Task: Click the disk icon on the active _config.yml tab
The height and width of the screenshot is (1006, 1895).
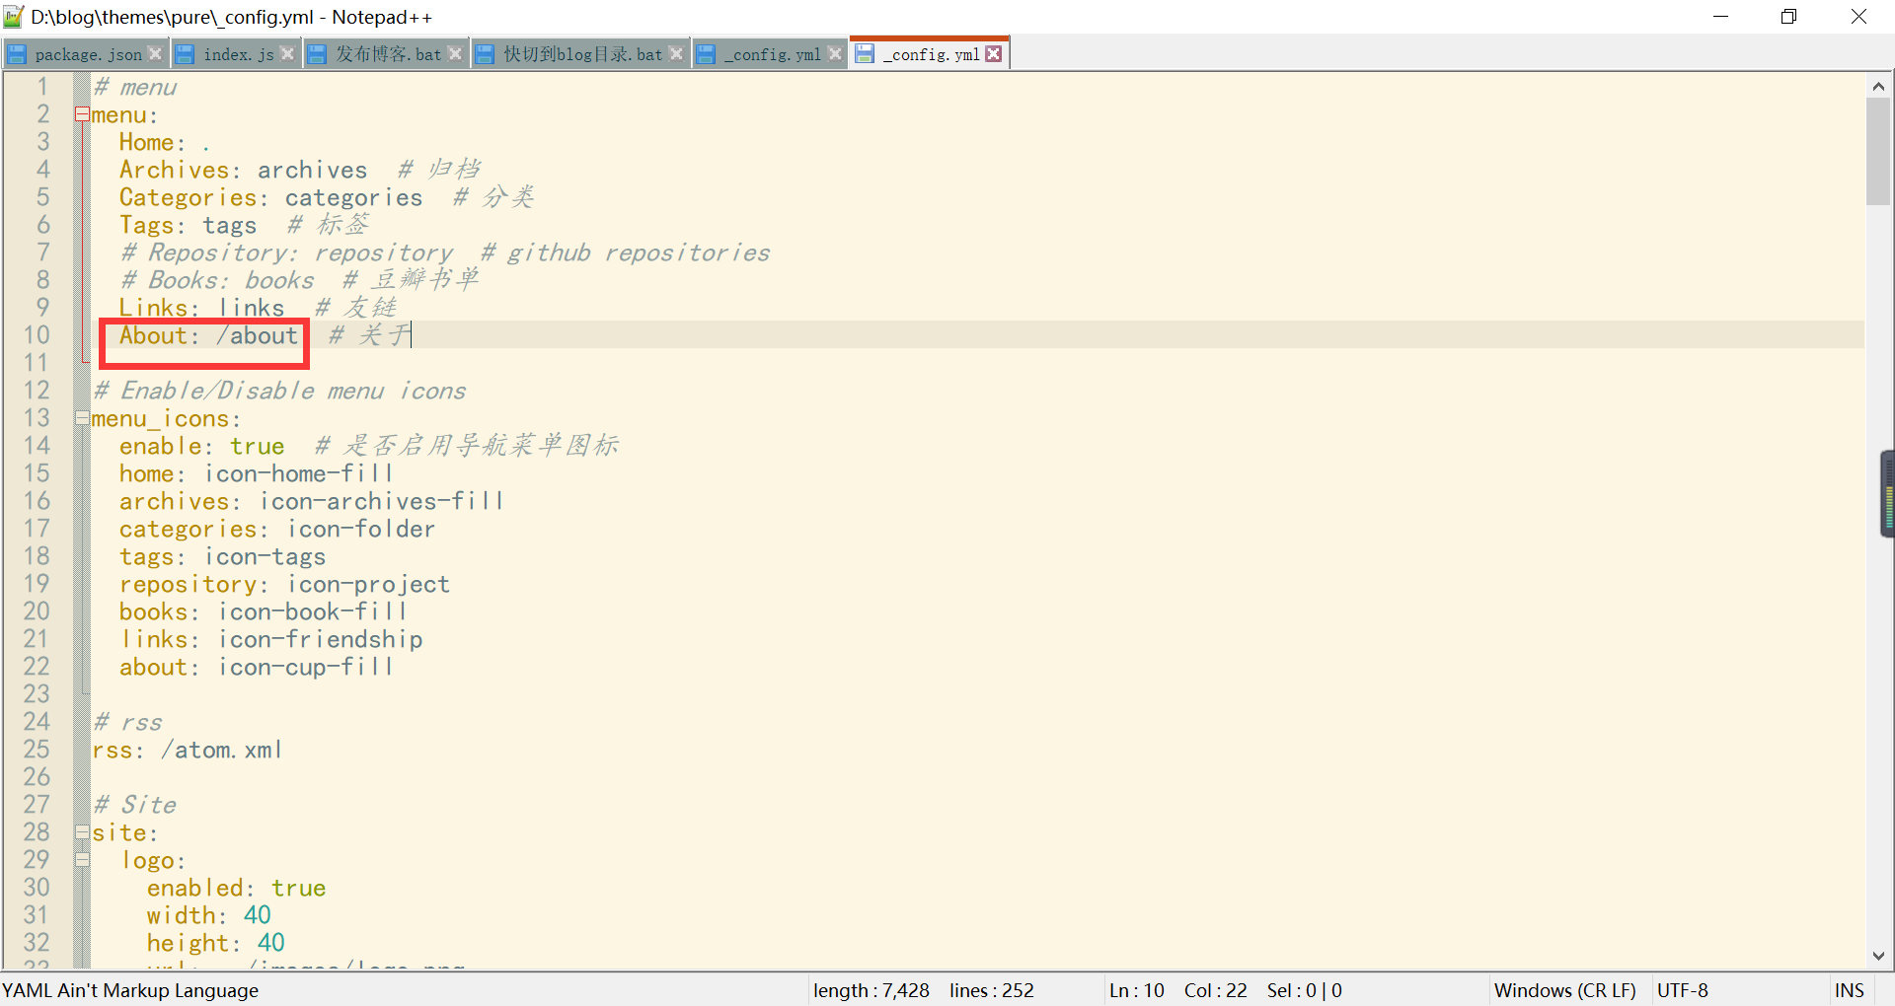Action: click(865, 53)
